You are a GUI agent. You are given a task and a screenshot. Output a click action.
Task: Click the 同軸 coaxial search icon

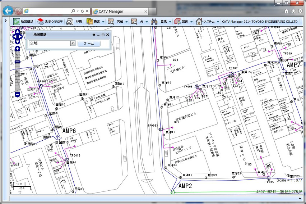pos(111,22)
